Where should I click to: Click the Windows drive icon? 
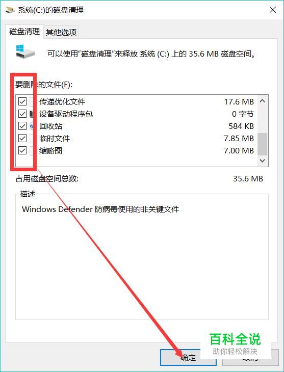pyautogui.click(x=25, y=51)
